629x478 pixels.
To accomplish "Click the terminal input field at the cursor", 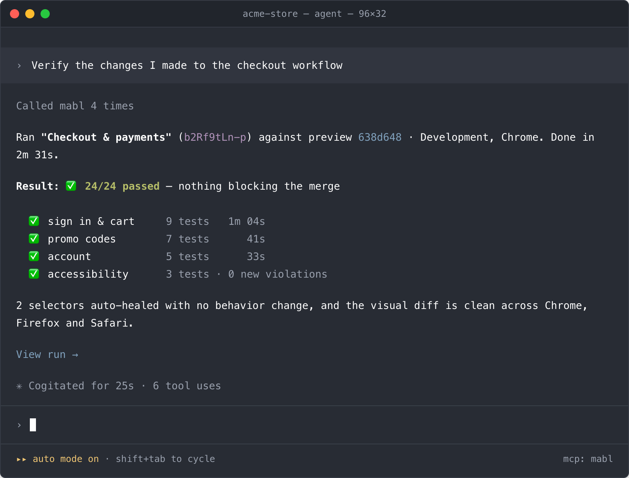I will click(x=314, y=425).
